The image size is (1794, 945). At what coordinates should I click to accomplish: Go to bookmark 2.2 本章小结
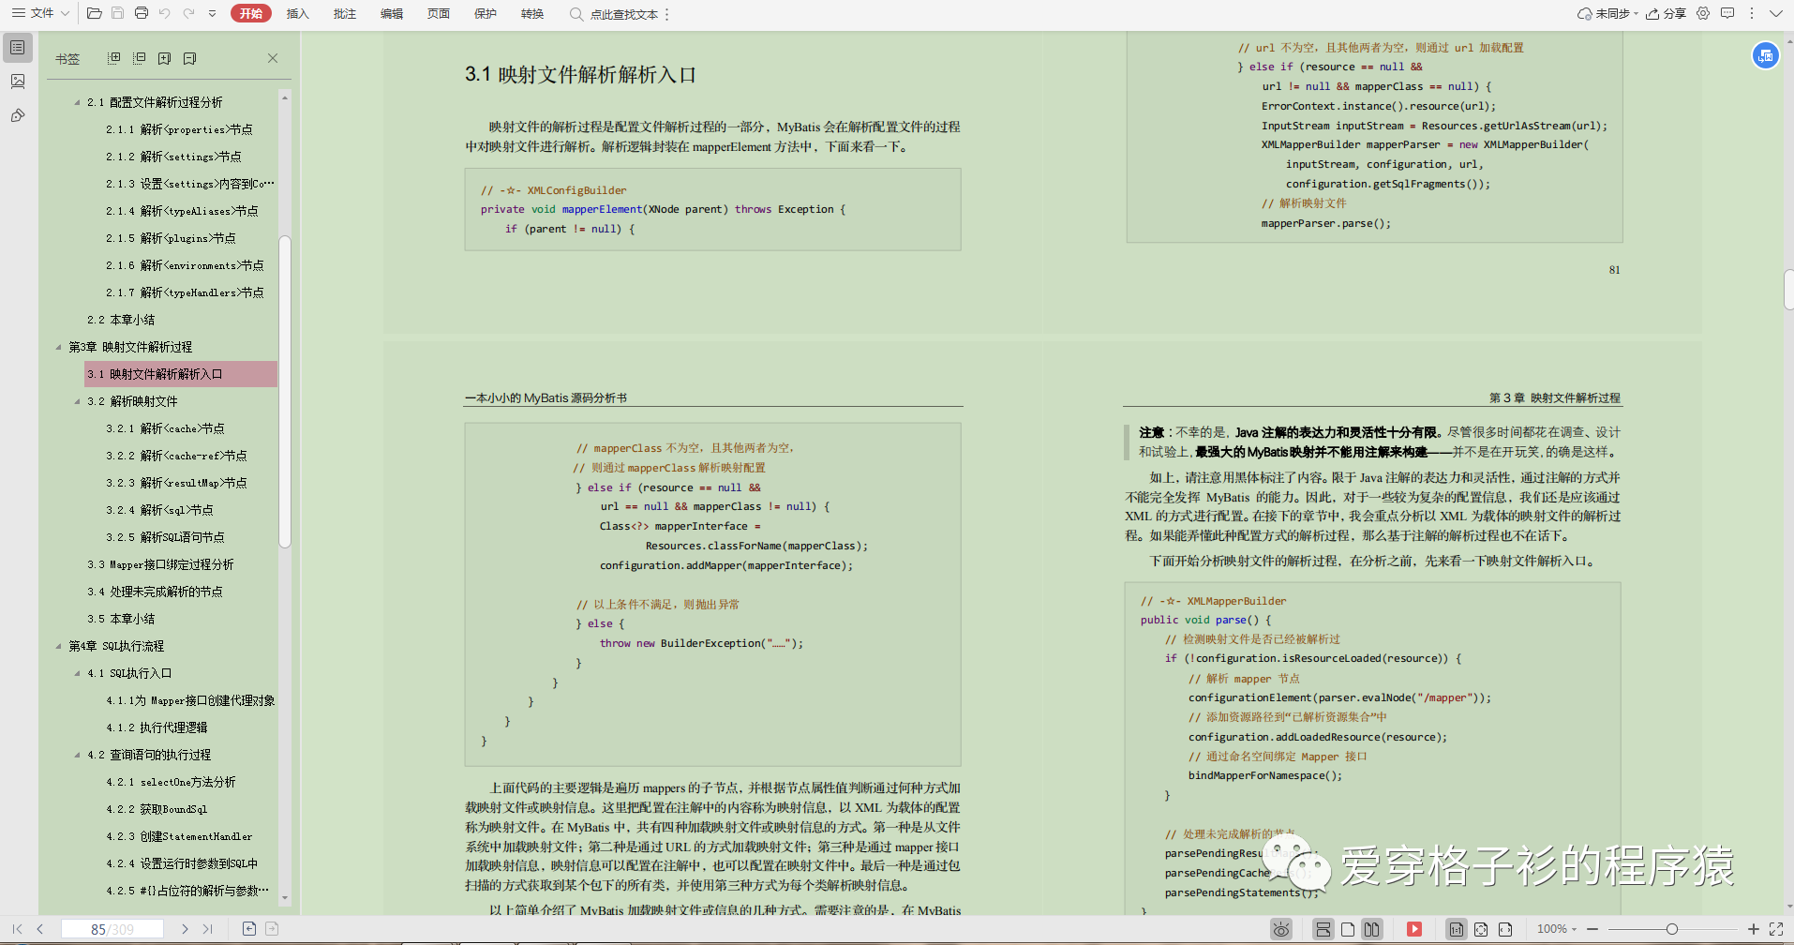pyautogui.click(x=121, y=320)
